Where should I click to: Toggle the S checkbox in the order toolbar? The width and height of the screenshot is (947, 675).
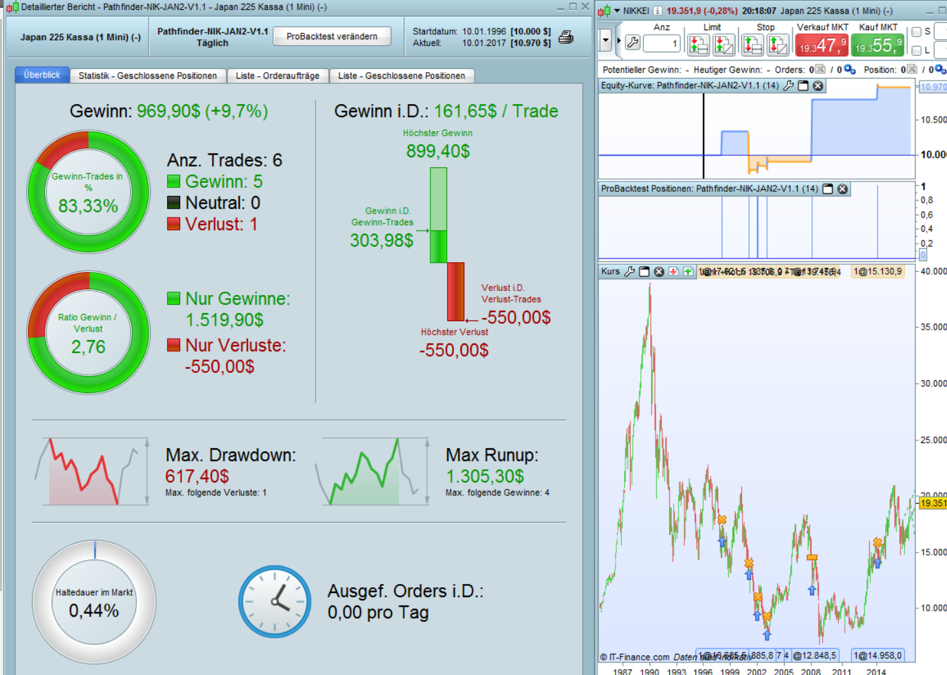click(917, 31)
